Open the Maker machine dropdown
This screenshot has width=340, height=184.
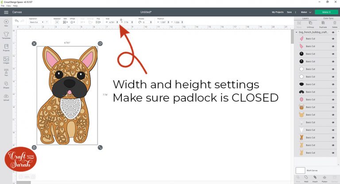(306, 12)
